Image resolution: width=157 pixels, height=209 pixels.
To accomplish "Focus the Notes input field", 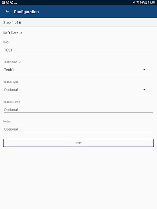I will (78, 129).
